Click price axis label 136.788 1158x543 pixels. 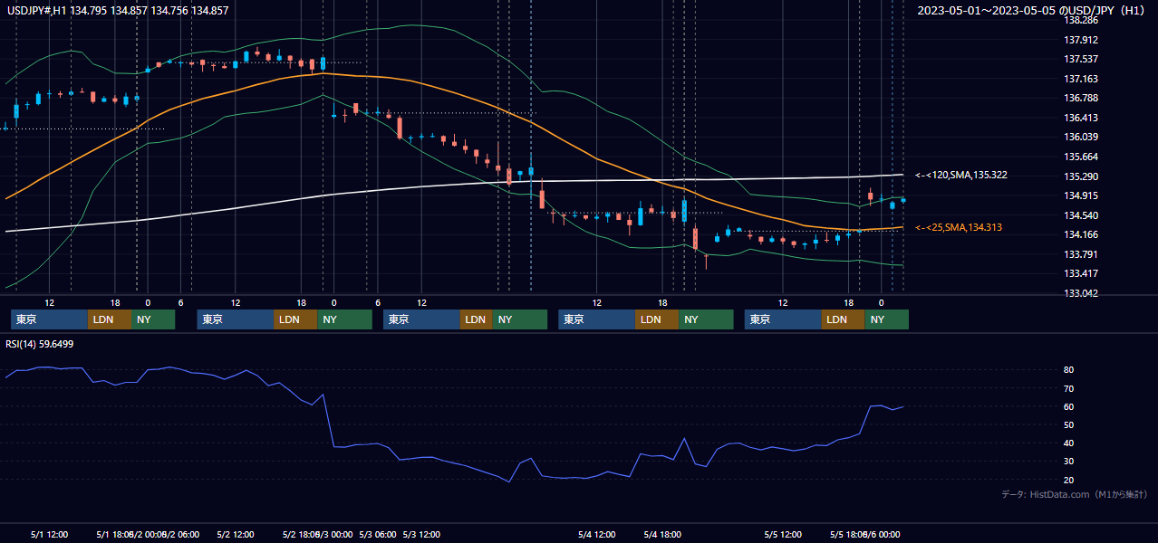click(1081, 98)
